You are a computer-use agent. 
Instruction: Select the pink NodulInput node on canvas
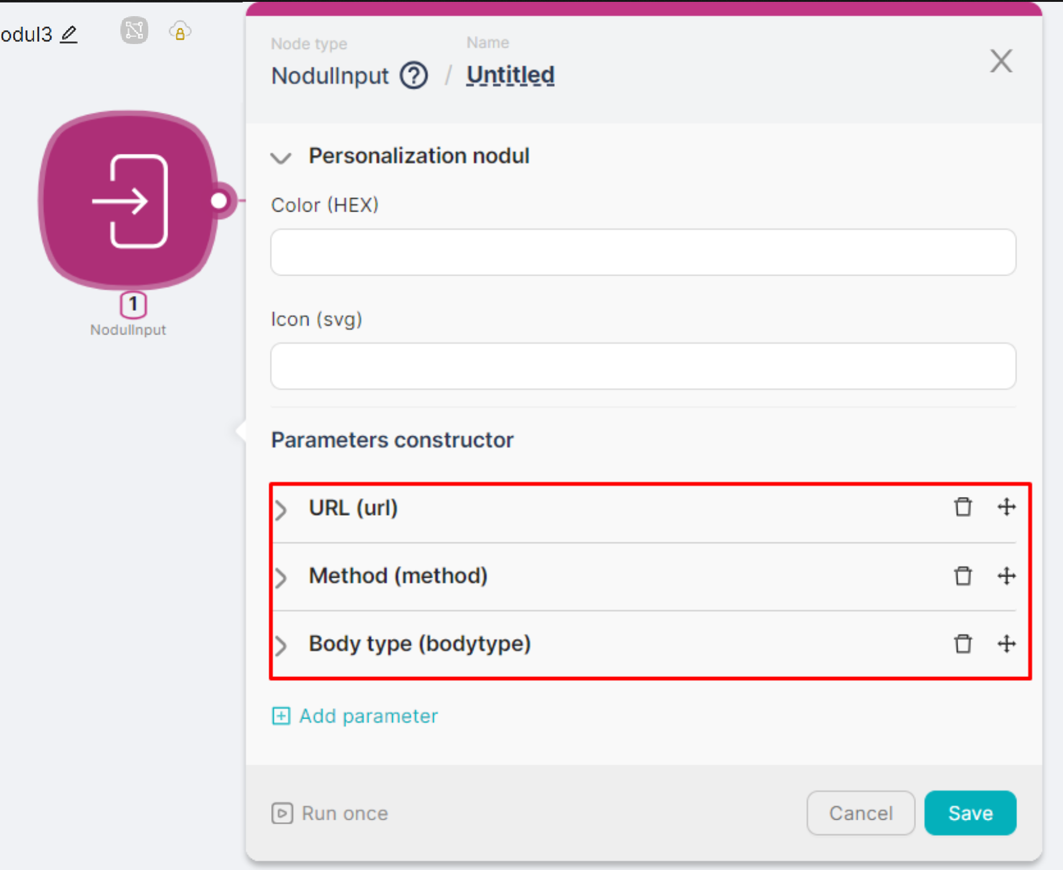(129, 200)
